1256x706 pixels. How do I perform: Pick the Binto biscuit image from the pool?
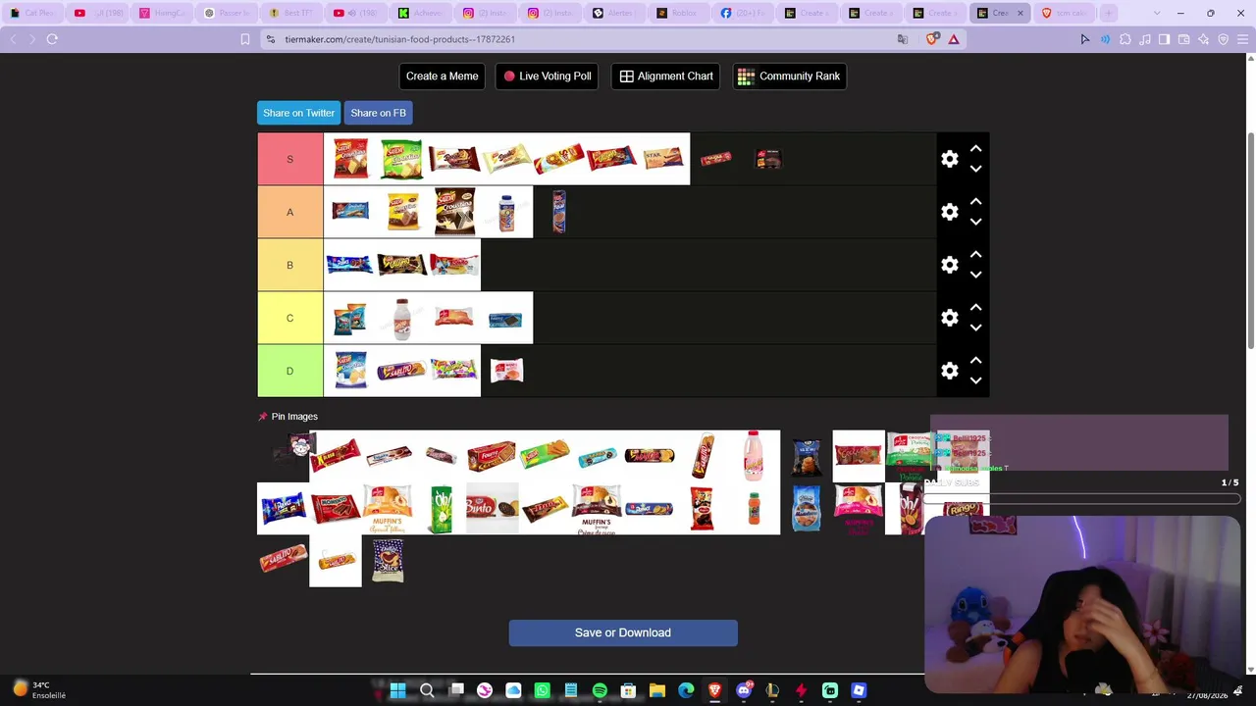coord(492,508)
